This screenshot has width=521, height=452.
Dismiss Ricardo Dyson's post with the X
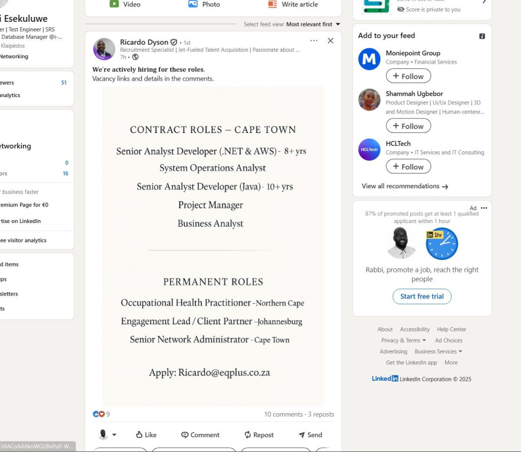[x=330, y=41]
